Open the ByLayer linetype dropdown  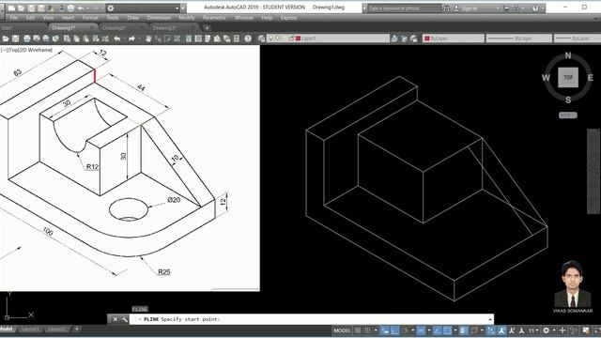point(519,38)
